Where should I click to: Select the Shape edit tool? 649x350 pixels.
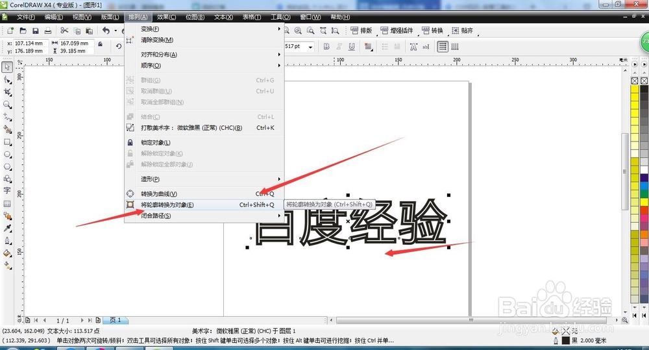[x=7, y=79]
